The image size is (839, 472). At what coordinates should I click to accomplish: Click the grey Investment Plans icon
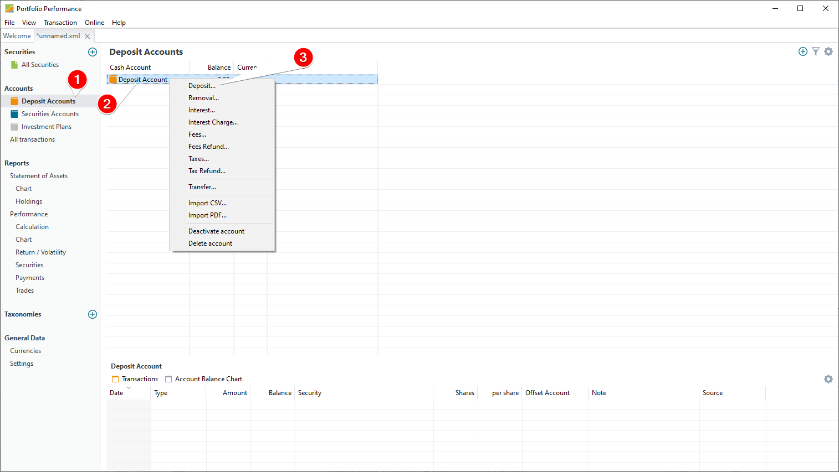[x=14, y=127]
